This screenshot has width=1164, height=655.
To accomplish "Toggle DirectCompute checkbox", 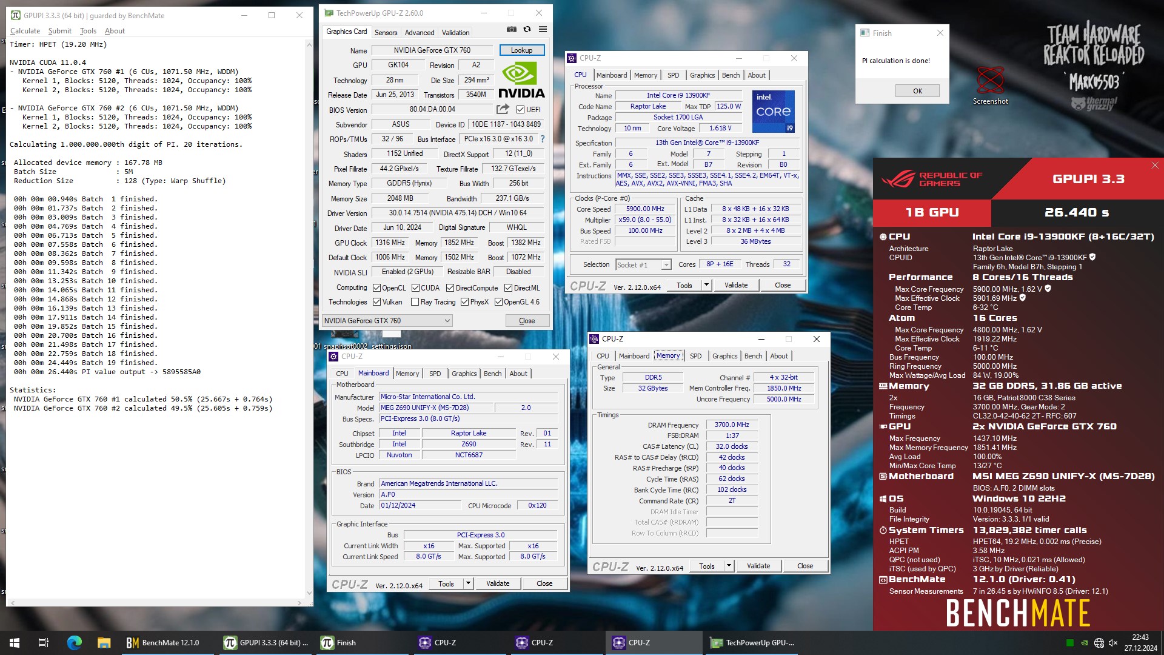I will tap(450, 288).
